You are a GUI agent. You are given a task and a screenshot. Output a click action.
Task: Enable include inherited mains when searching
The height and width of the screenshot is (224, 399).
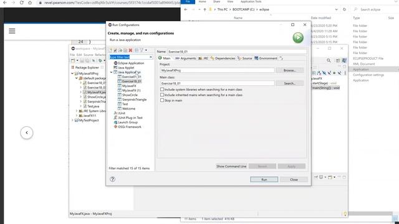[x=162, y=95]
